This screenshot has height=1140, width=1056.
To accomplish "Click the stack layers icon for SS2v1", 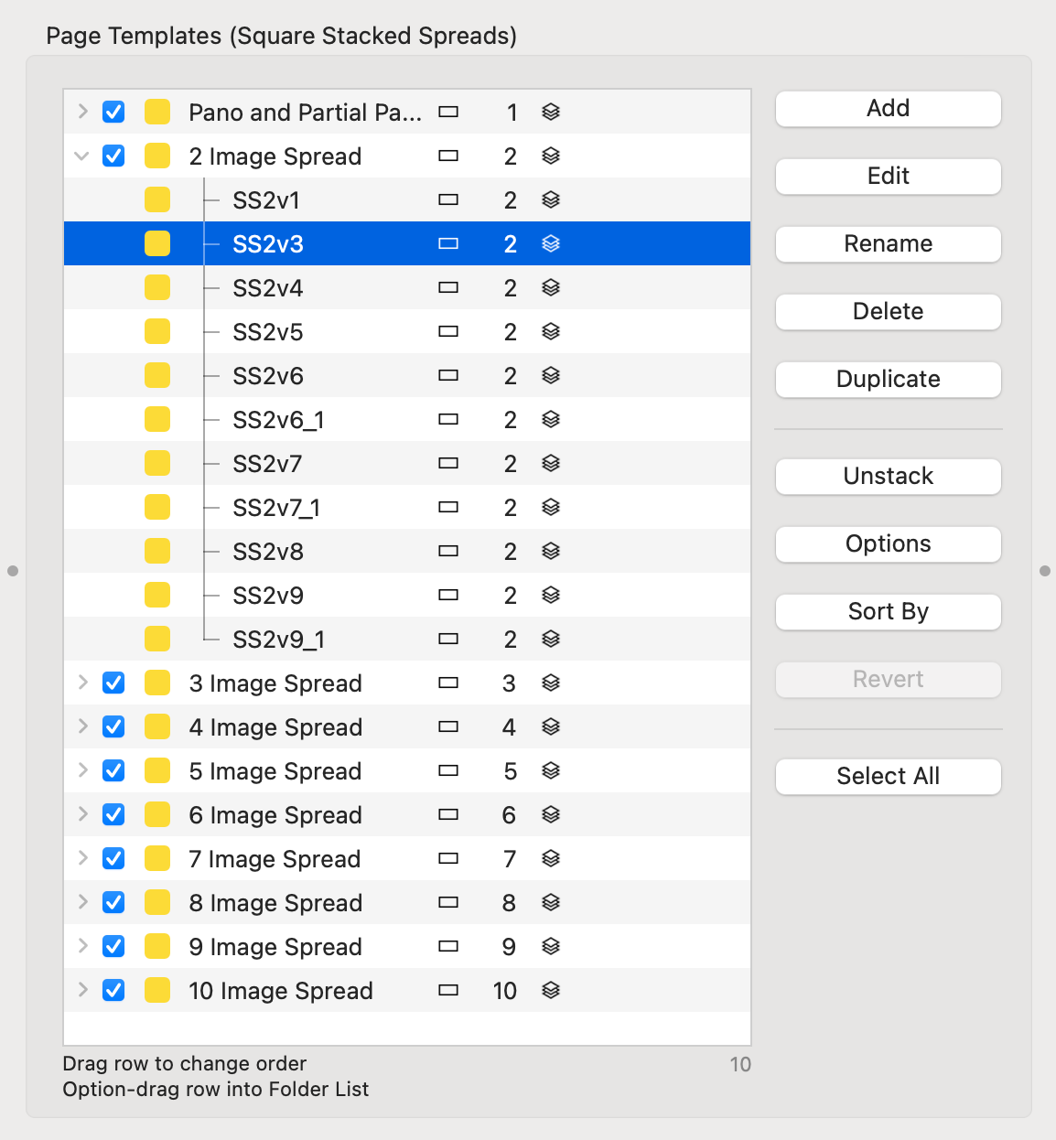I will [x=550, y=199].
